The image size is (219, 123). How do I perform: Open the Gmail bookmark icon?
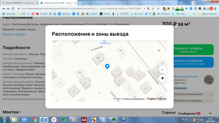(50, 14)
